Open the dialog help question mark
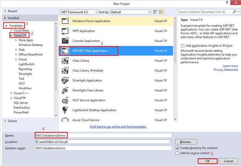Viewport: 241px width, 166px height. tap(227, 3)
